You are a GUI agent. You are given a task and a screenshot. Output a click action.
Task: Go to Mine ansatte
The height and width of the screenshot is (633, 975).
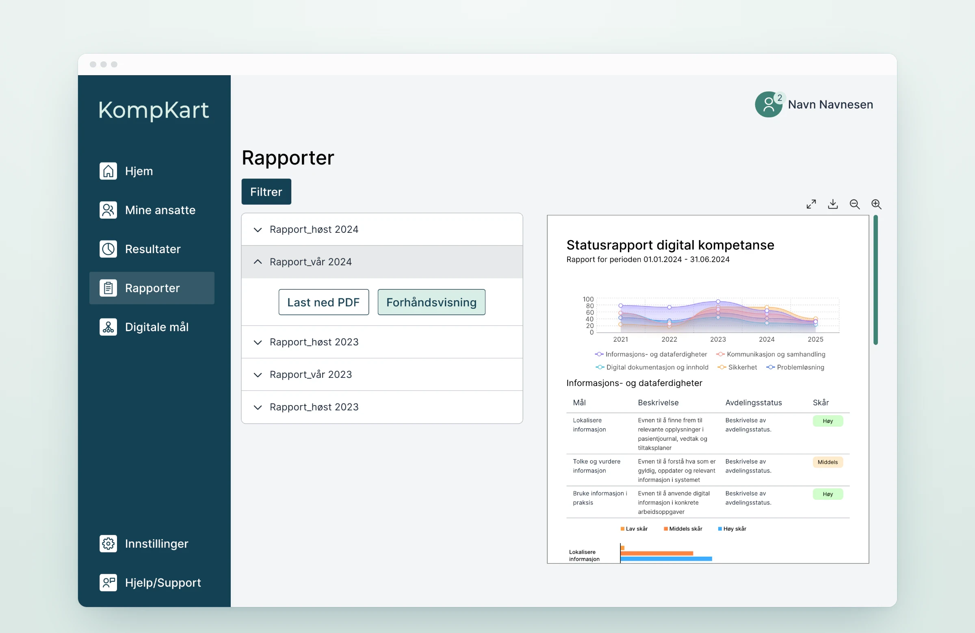tap(152, 210)
